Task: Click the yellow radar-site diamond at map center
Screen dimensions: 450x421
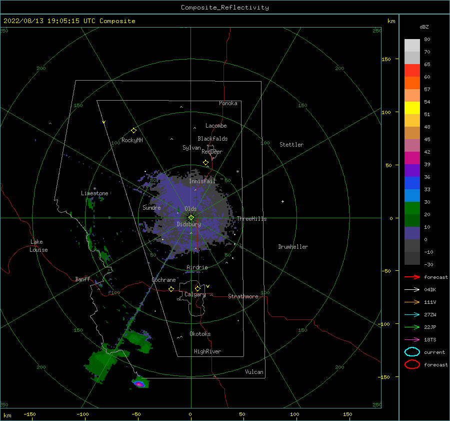Action: tap(191, 218)
